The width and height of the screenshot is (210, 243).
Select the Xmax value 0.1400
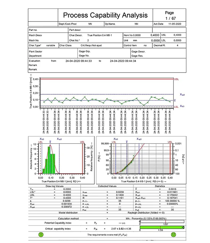tap(120, 195)
